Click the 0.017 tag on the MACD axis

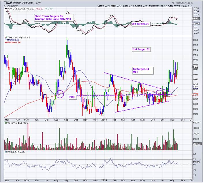pos(196,18)
